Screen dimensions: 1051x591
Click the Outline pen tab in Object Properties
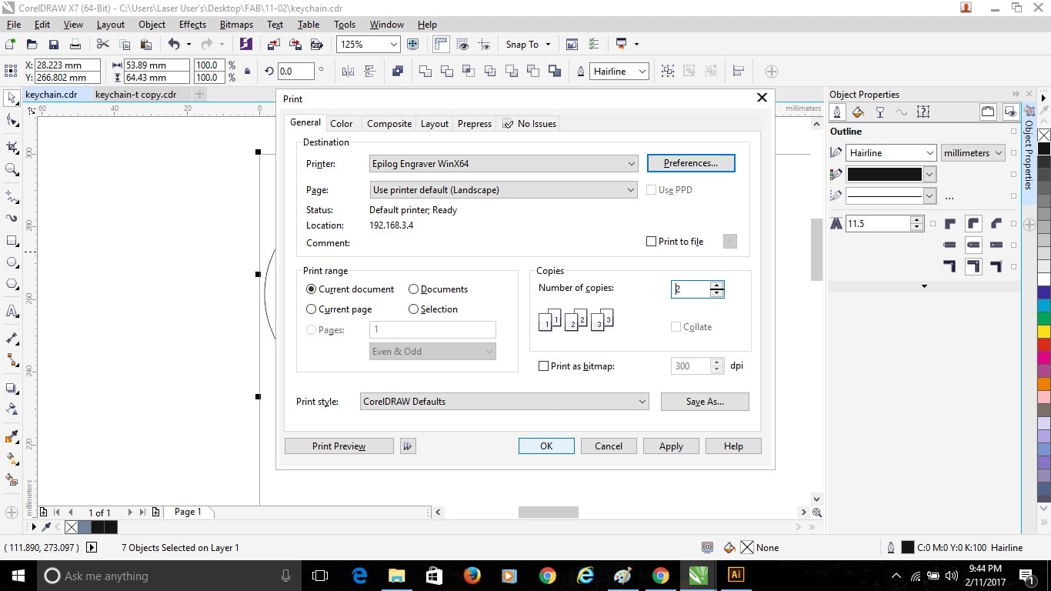pos(837,112)
